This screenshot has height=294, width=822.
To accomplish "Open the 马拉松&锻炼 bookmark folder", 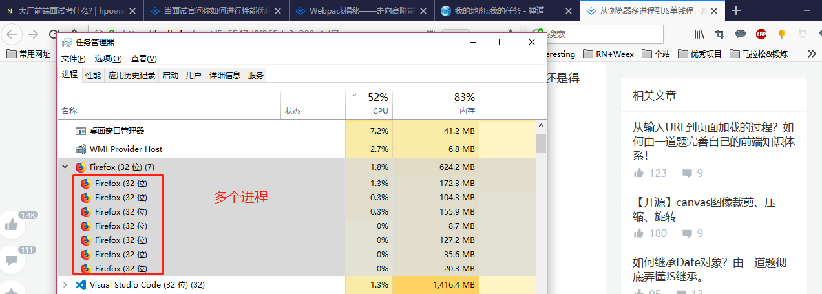I will click(759, 54).
